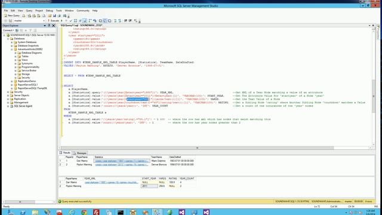This screenshot has width=382, height=215.
Task: Toggle the Object Explorer auto-hide pin
Action: click(49, 25)
